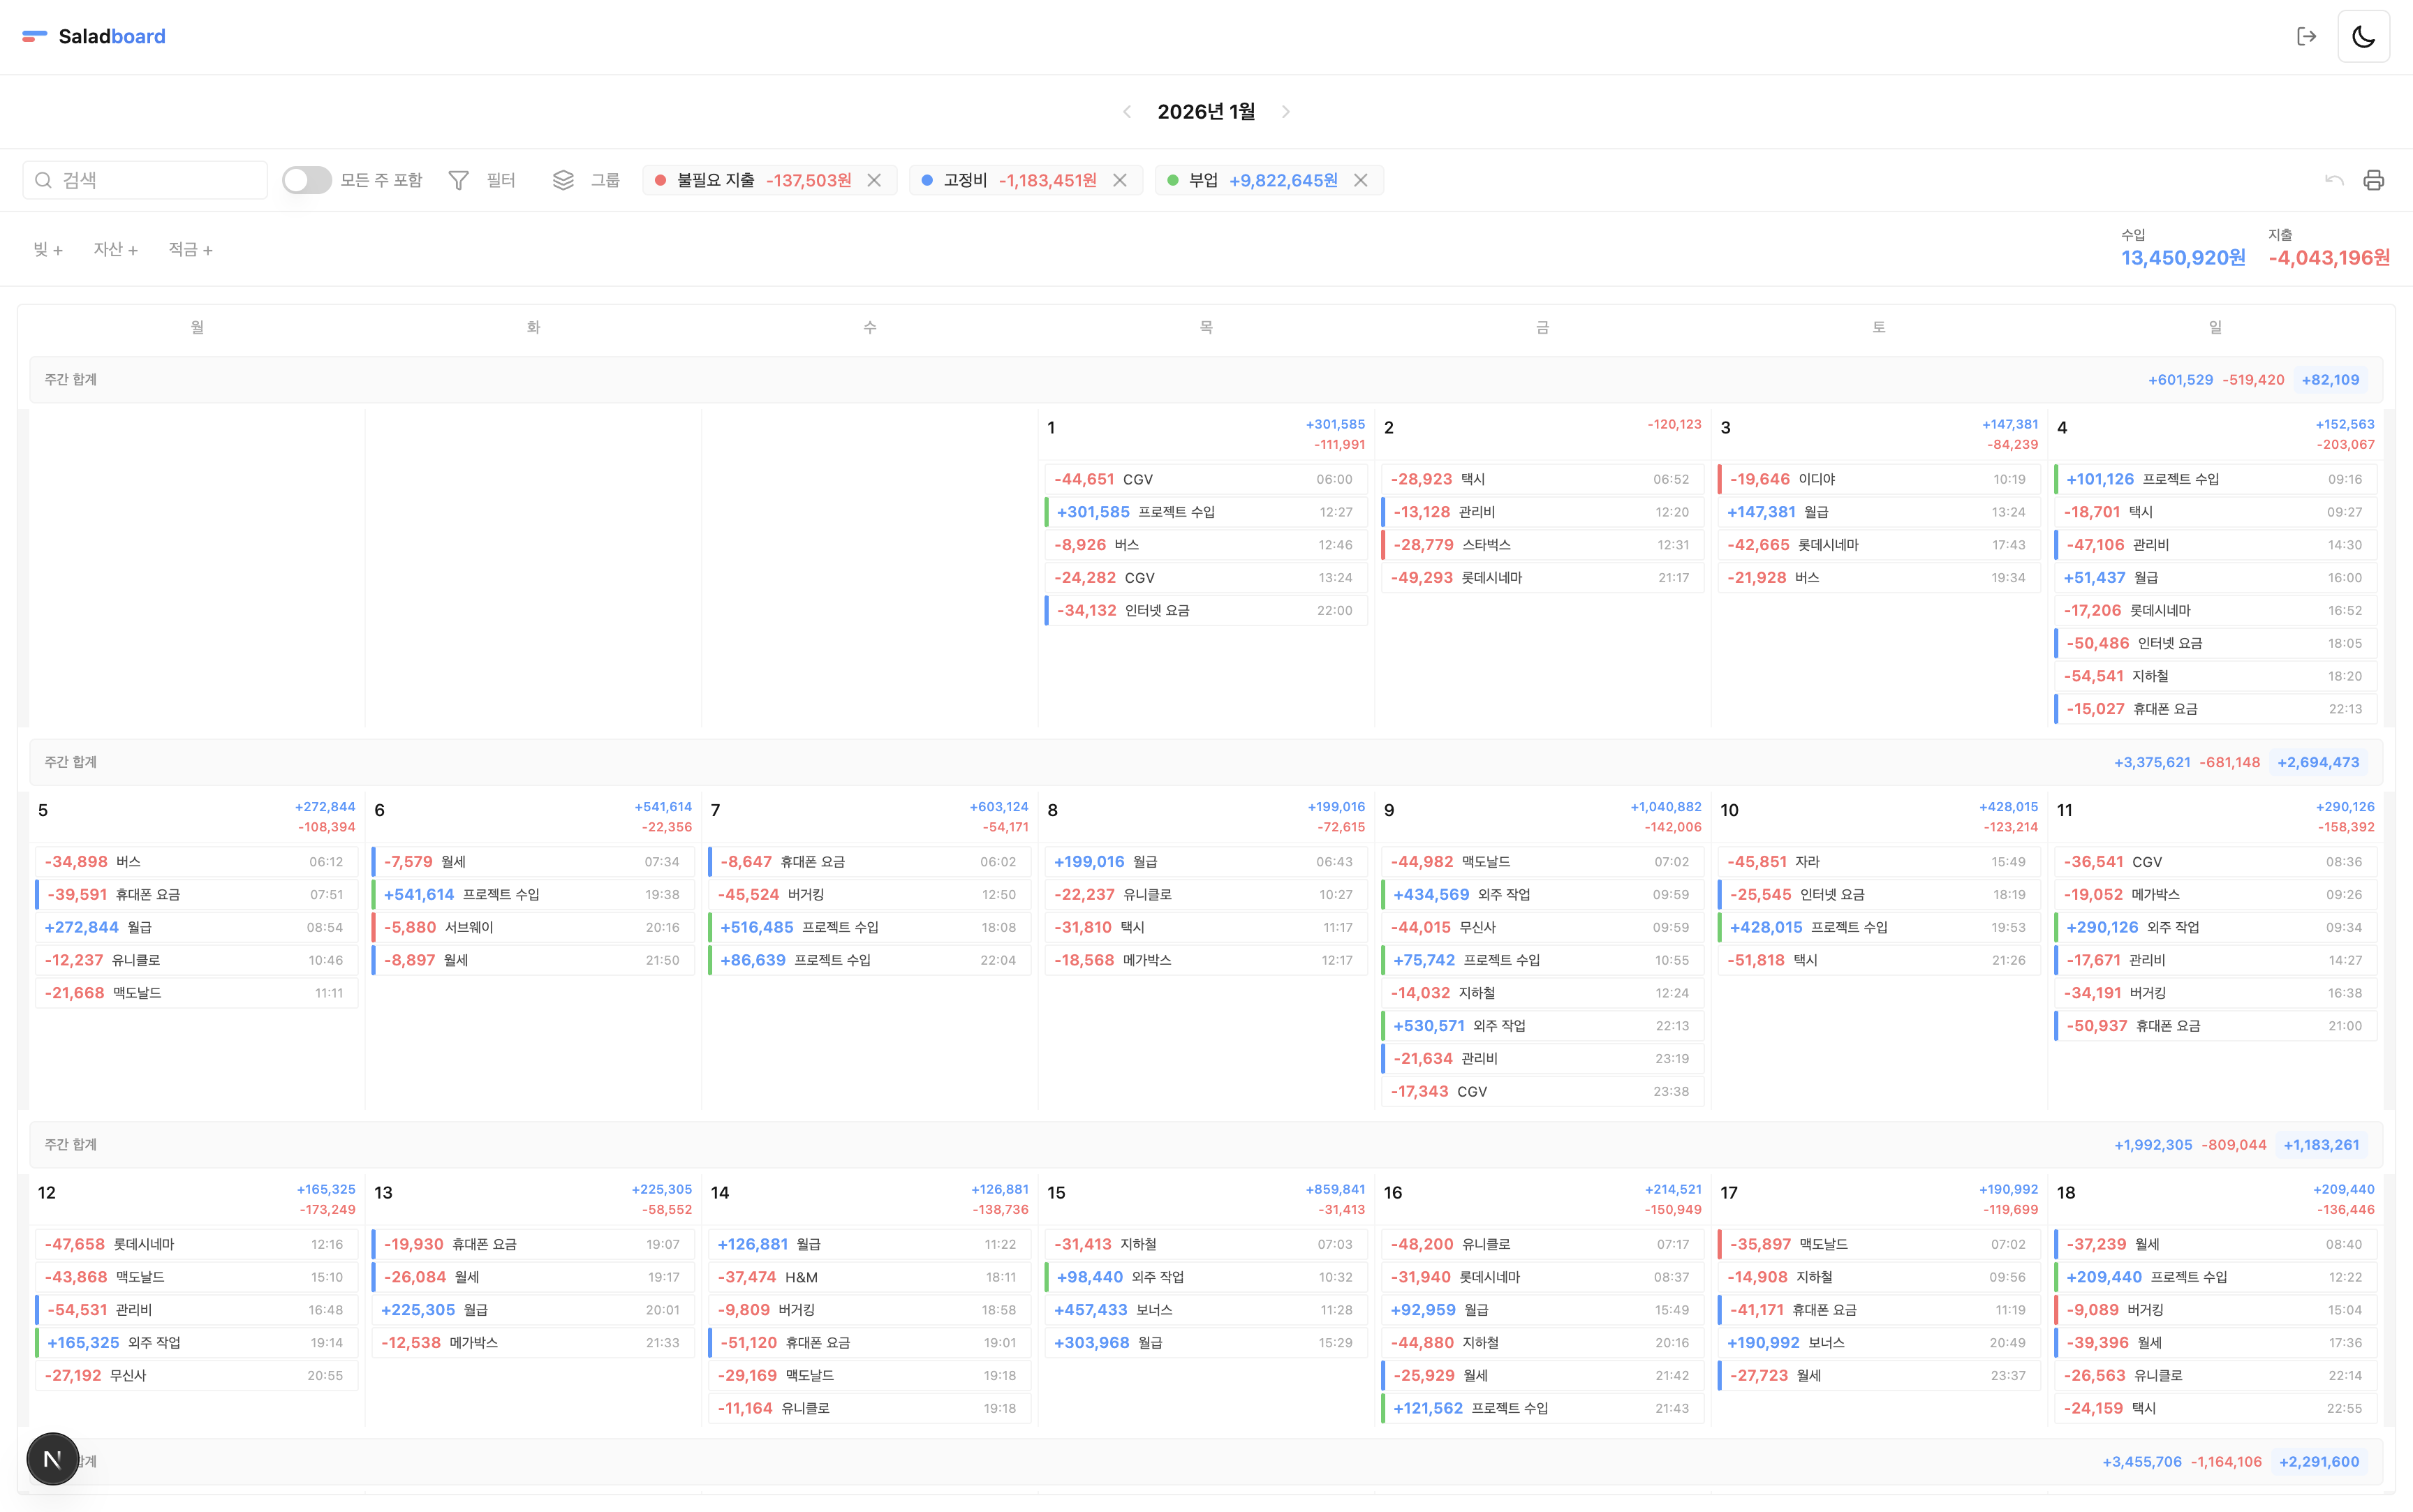This screenshot has height=1512, width=2413.
Task: Open the -28,923 택시 entry
Action: [1542, 479]
